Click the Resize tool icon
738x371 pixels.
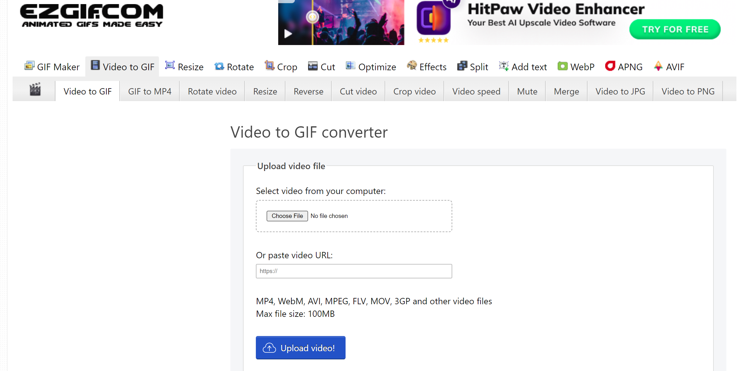pos(170,65)
